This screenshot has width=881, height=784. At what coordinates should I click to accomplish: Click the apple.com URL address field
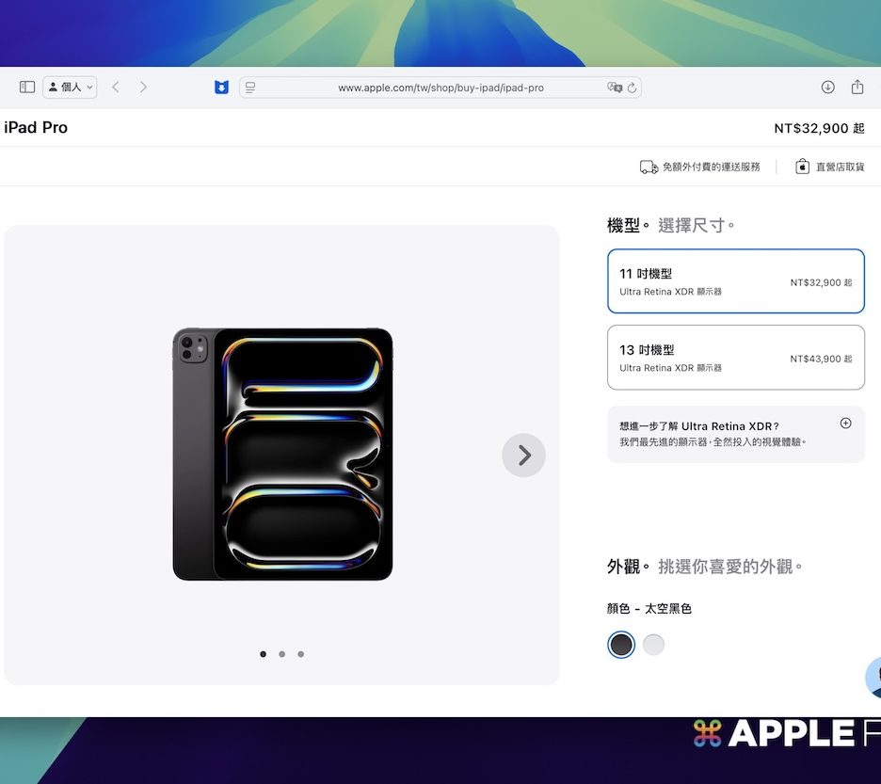click(440, 88)
